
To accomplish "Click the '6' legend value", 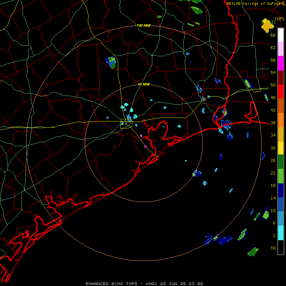I will coord(274,223).
